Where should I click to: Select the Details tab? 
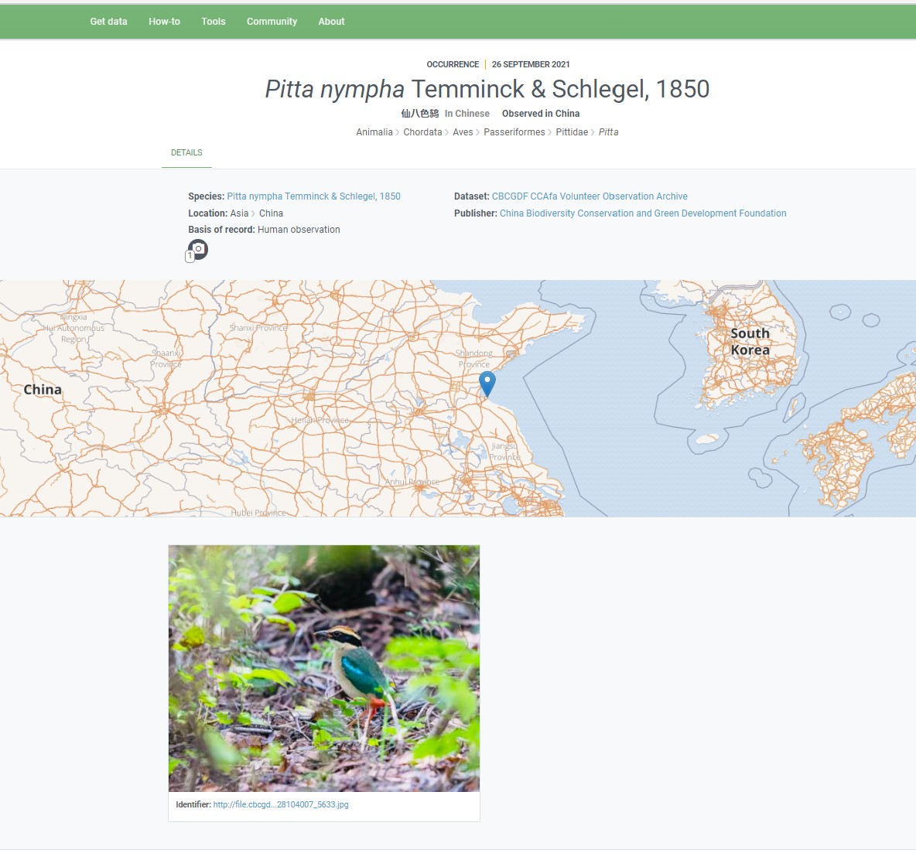point(186,153)
